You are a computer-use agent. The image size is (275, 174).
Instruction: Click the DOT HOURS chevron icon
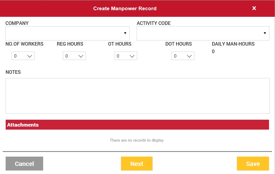(189, 56)
